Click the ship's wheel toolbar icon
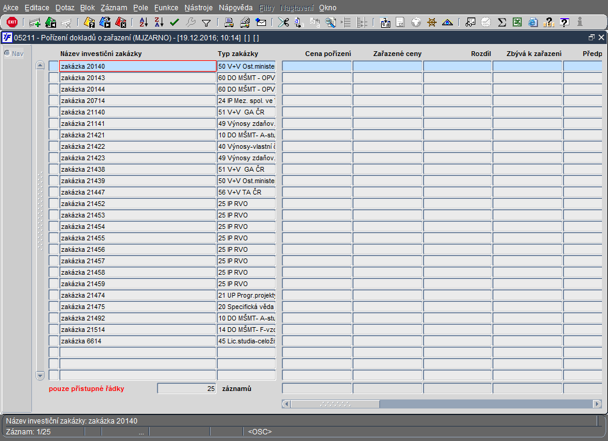Image resolution: width=608 pixels, height=441 pixels. [x=432, y=22]
